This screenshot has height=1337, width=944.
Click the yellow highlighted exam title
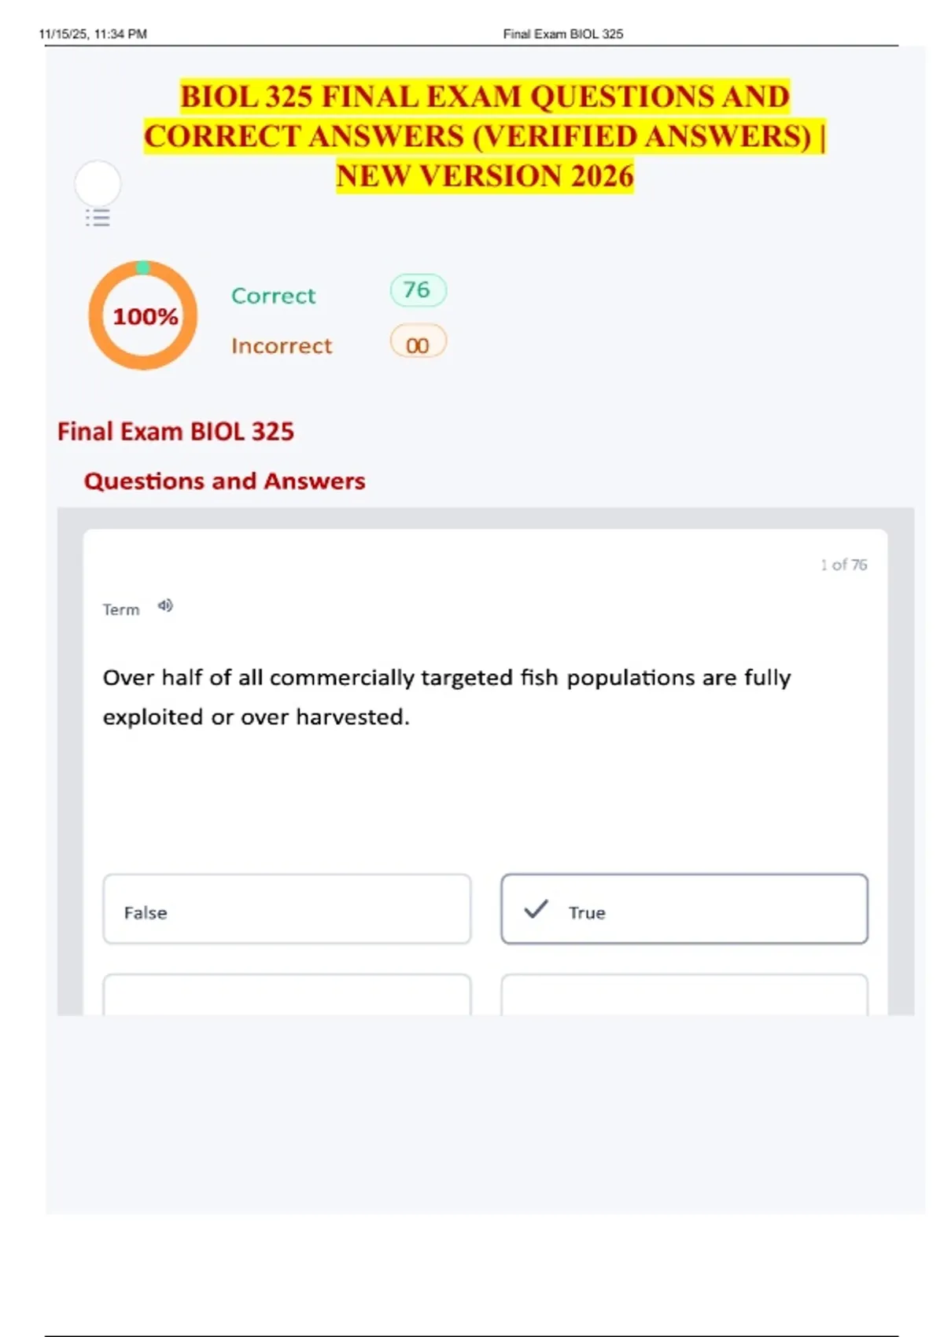click(x=485, y=136)
